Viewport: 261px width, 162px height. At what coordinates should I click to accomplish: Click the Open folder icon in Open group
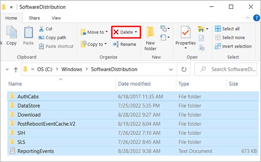point(201,29)
